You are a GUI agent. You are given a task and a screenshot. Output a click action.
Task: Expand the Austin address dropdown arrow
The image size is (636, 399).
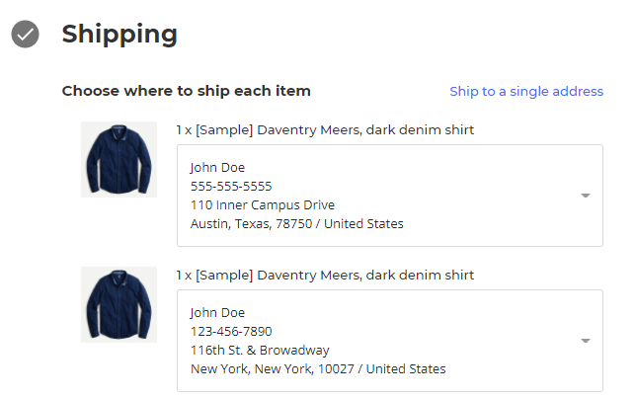click(585, 196)
